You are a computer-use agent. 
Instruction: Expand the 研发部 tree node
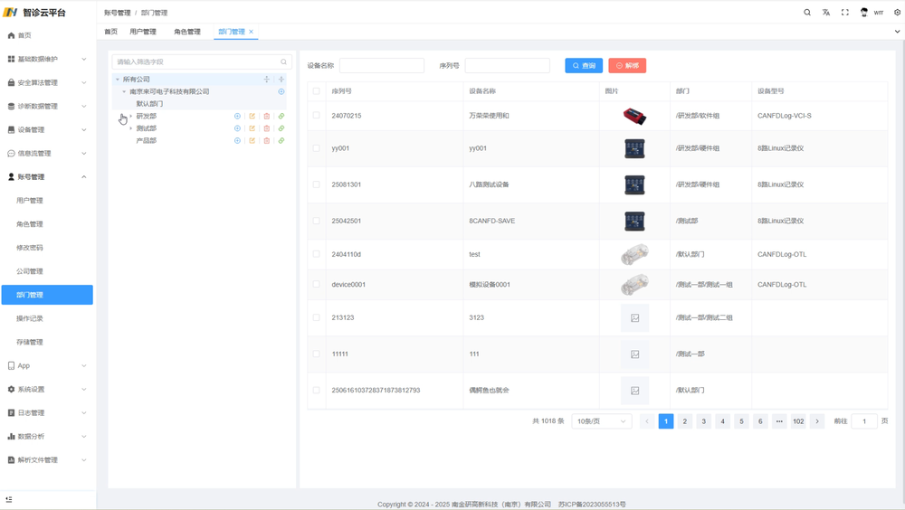131,117
